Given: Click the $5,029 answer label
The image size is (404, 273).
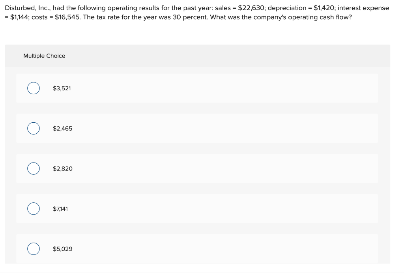Looking at the screenshot, I should pos(62,249).
